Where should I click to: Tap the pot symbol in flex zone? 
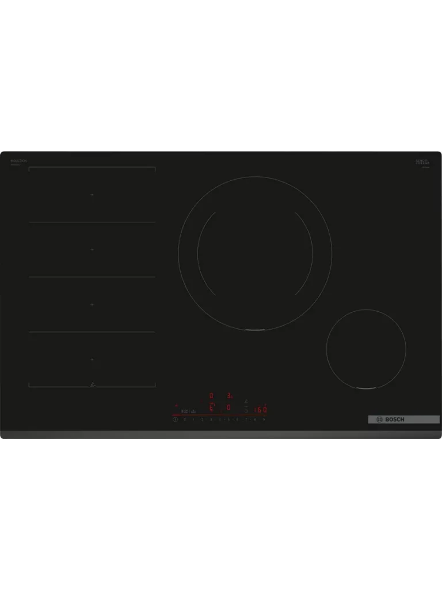point(92,383)
